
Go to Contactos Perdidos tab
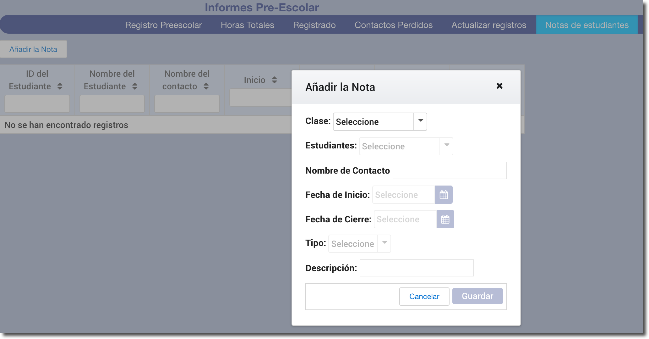393,25
